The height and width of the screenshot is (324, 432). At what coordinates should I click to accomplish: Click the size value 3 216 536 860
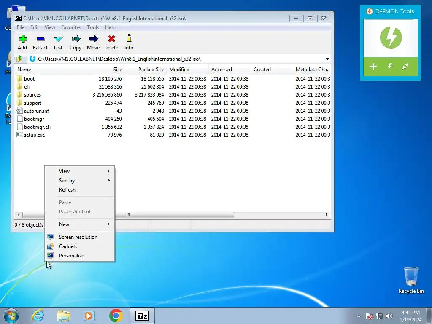coord(107,94)
